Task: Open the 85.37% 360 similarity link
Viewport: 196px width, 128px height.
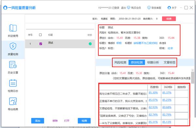Action: [167, 93]
